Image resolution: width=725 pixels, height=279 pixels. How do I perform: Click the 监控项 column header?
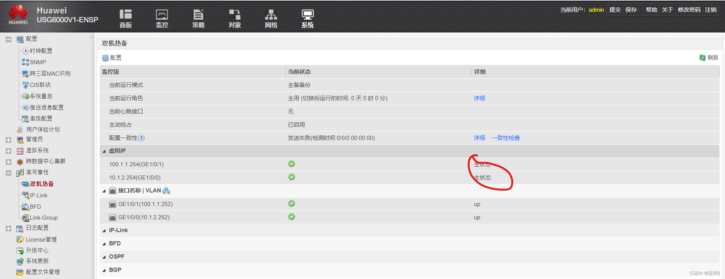[x=110, y=72]
